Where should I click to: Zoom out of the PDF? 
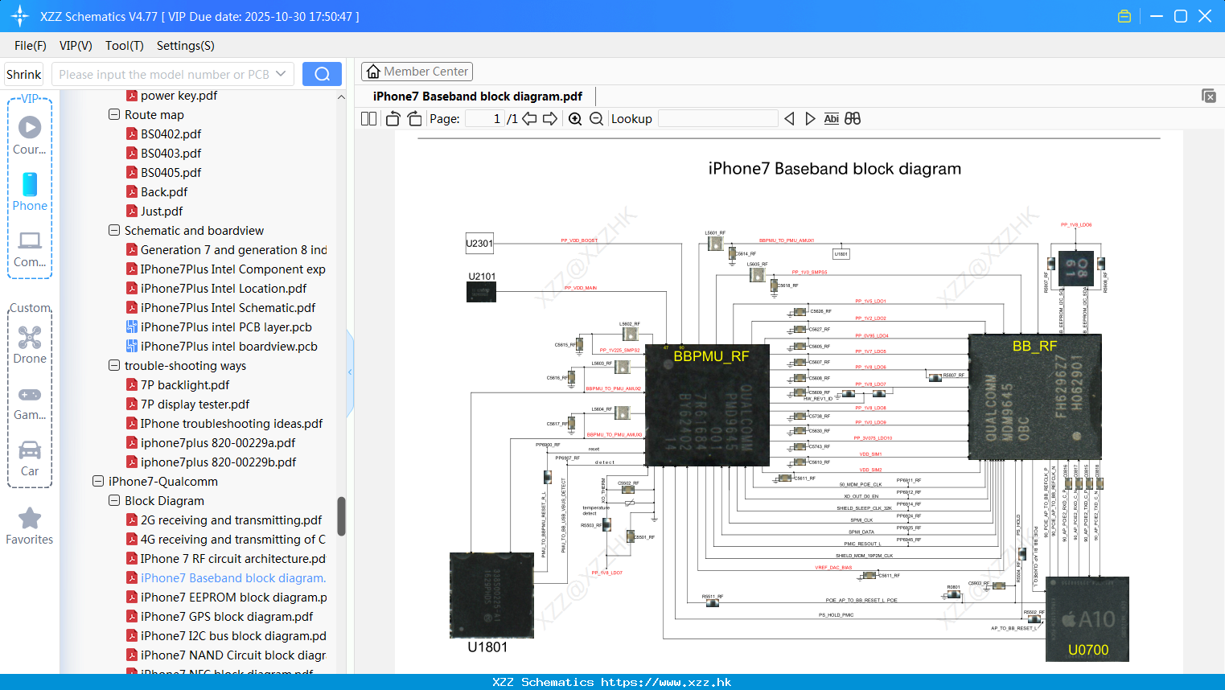click(x=596, y=119)
